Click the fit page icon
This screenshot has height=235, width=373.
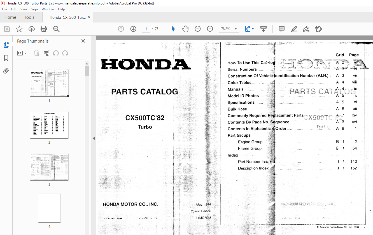tap(248, 29)
